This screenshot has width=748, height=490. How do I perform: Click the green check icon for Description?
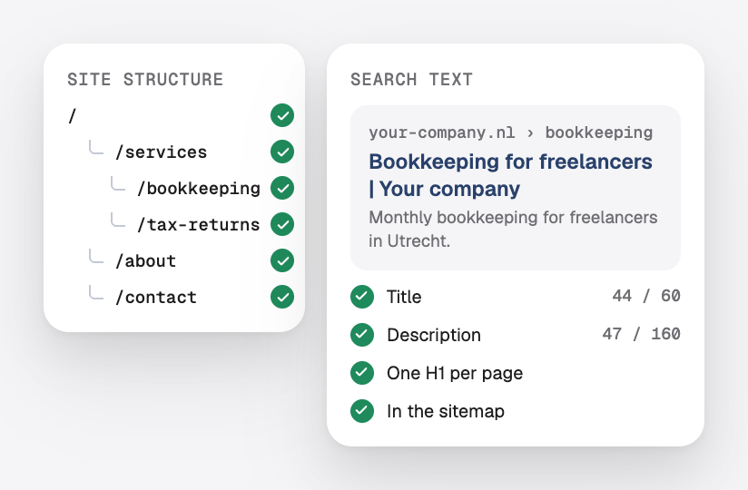(362, 335)
